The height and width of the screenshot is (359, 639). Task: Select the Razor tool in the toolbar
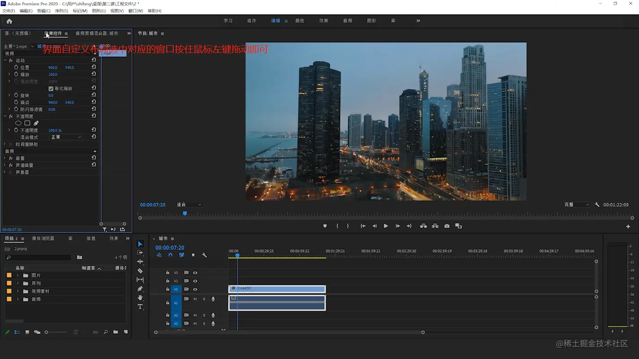140,271
